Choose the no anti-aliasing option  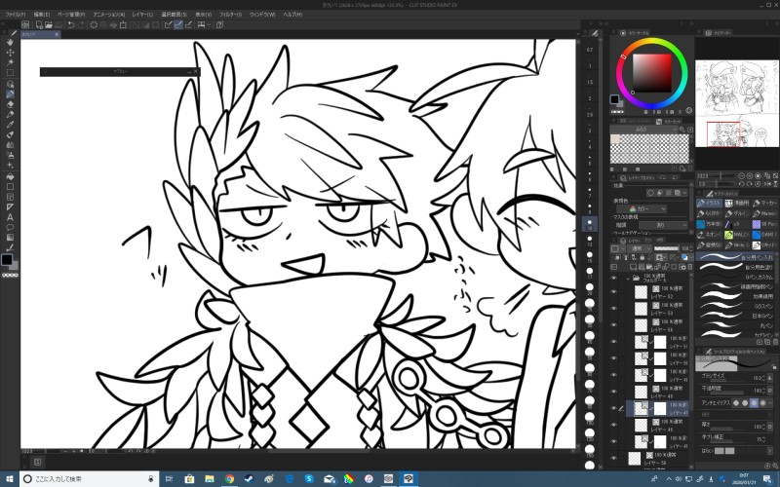click(736, 403)
